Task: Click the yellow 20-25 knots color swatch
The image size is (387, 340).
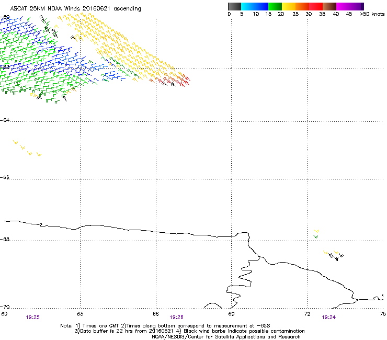Action: (289, 6)
